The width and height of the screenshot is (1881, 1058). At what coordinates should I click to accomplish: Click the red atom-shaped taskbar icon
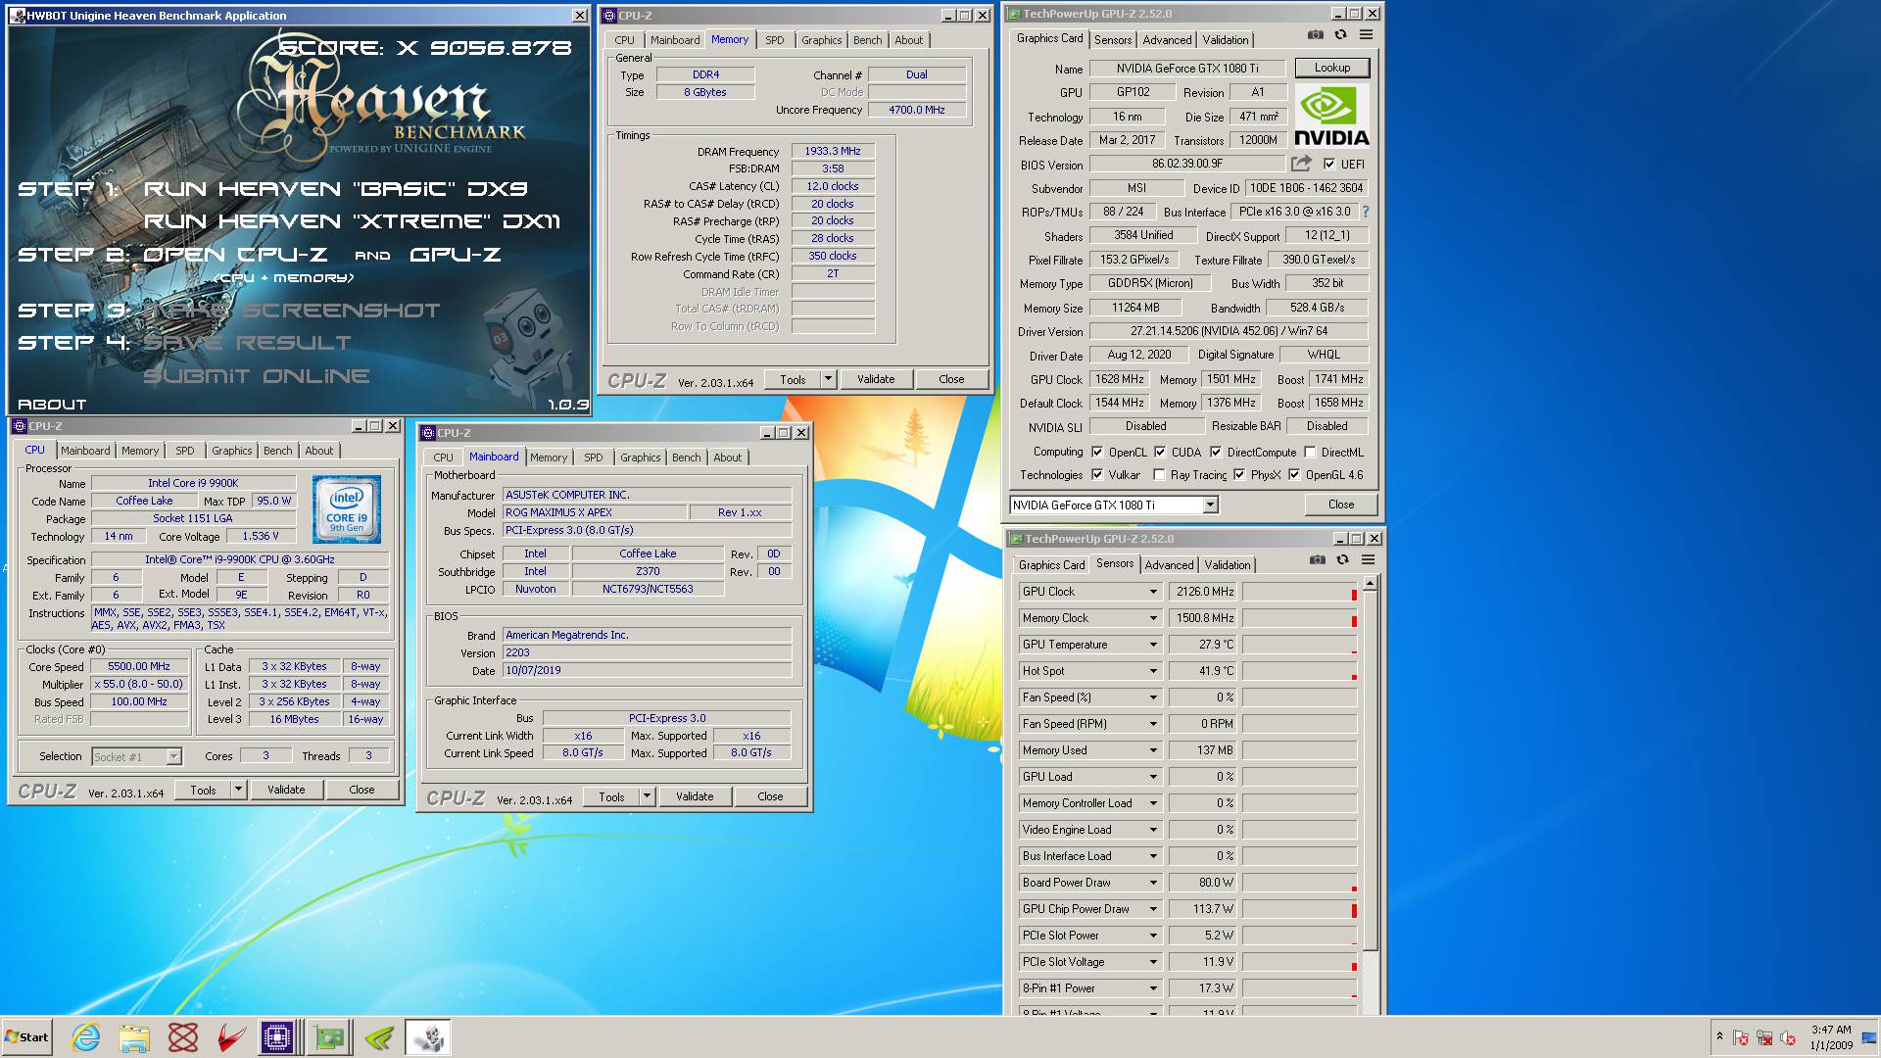coord(183,1037)
